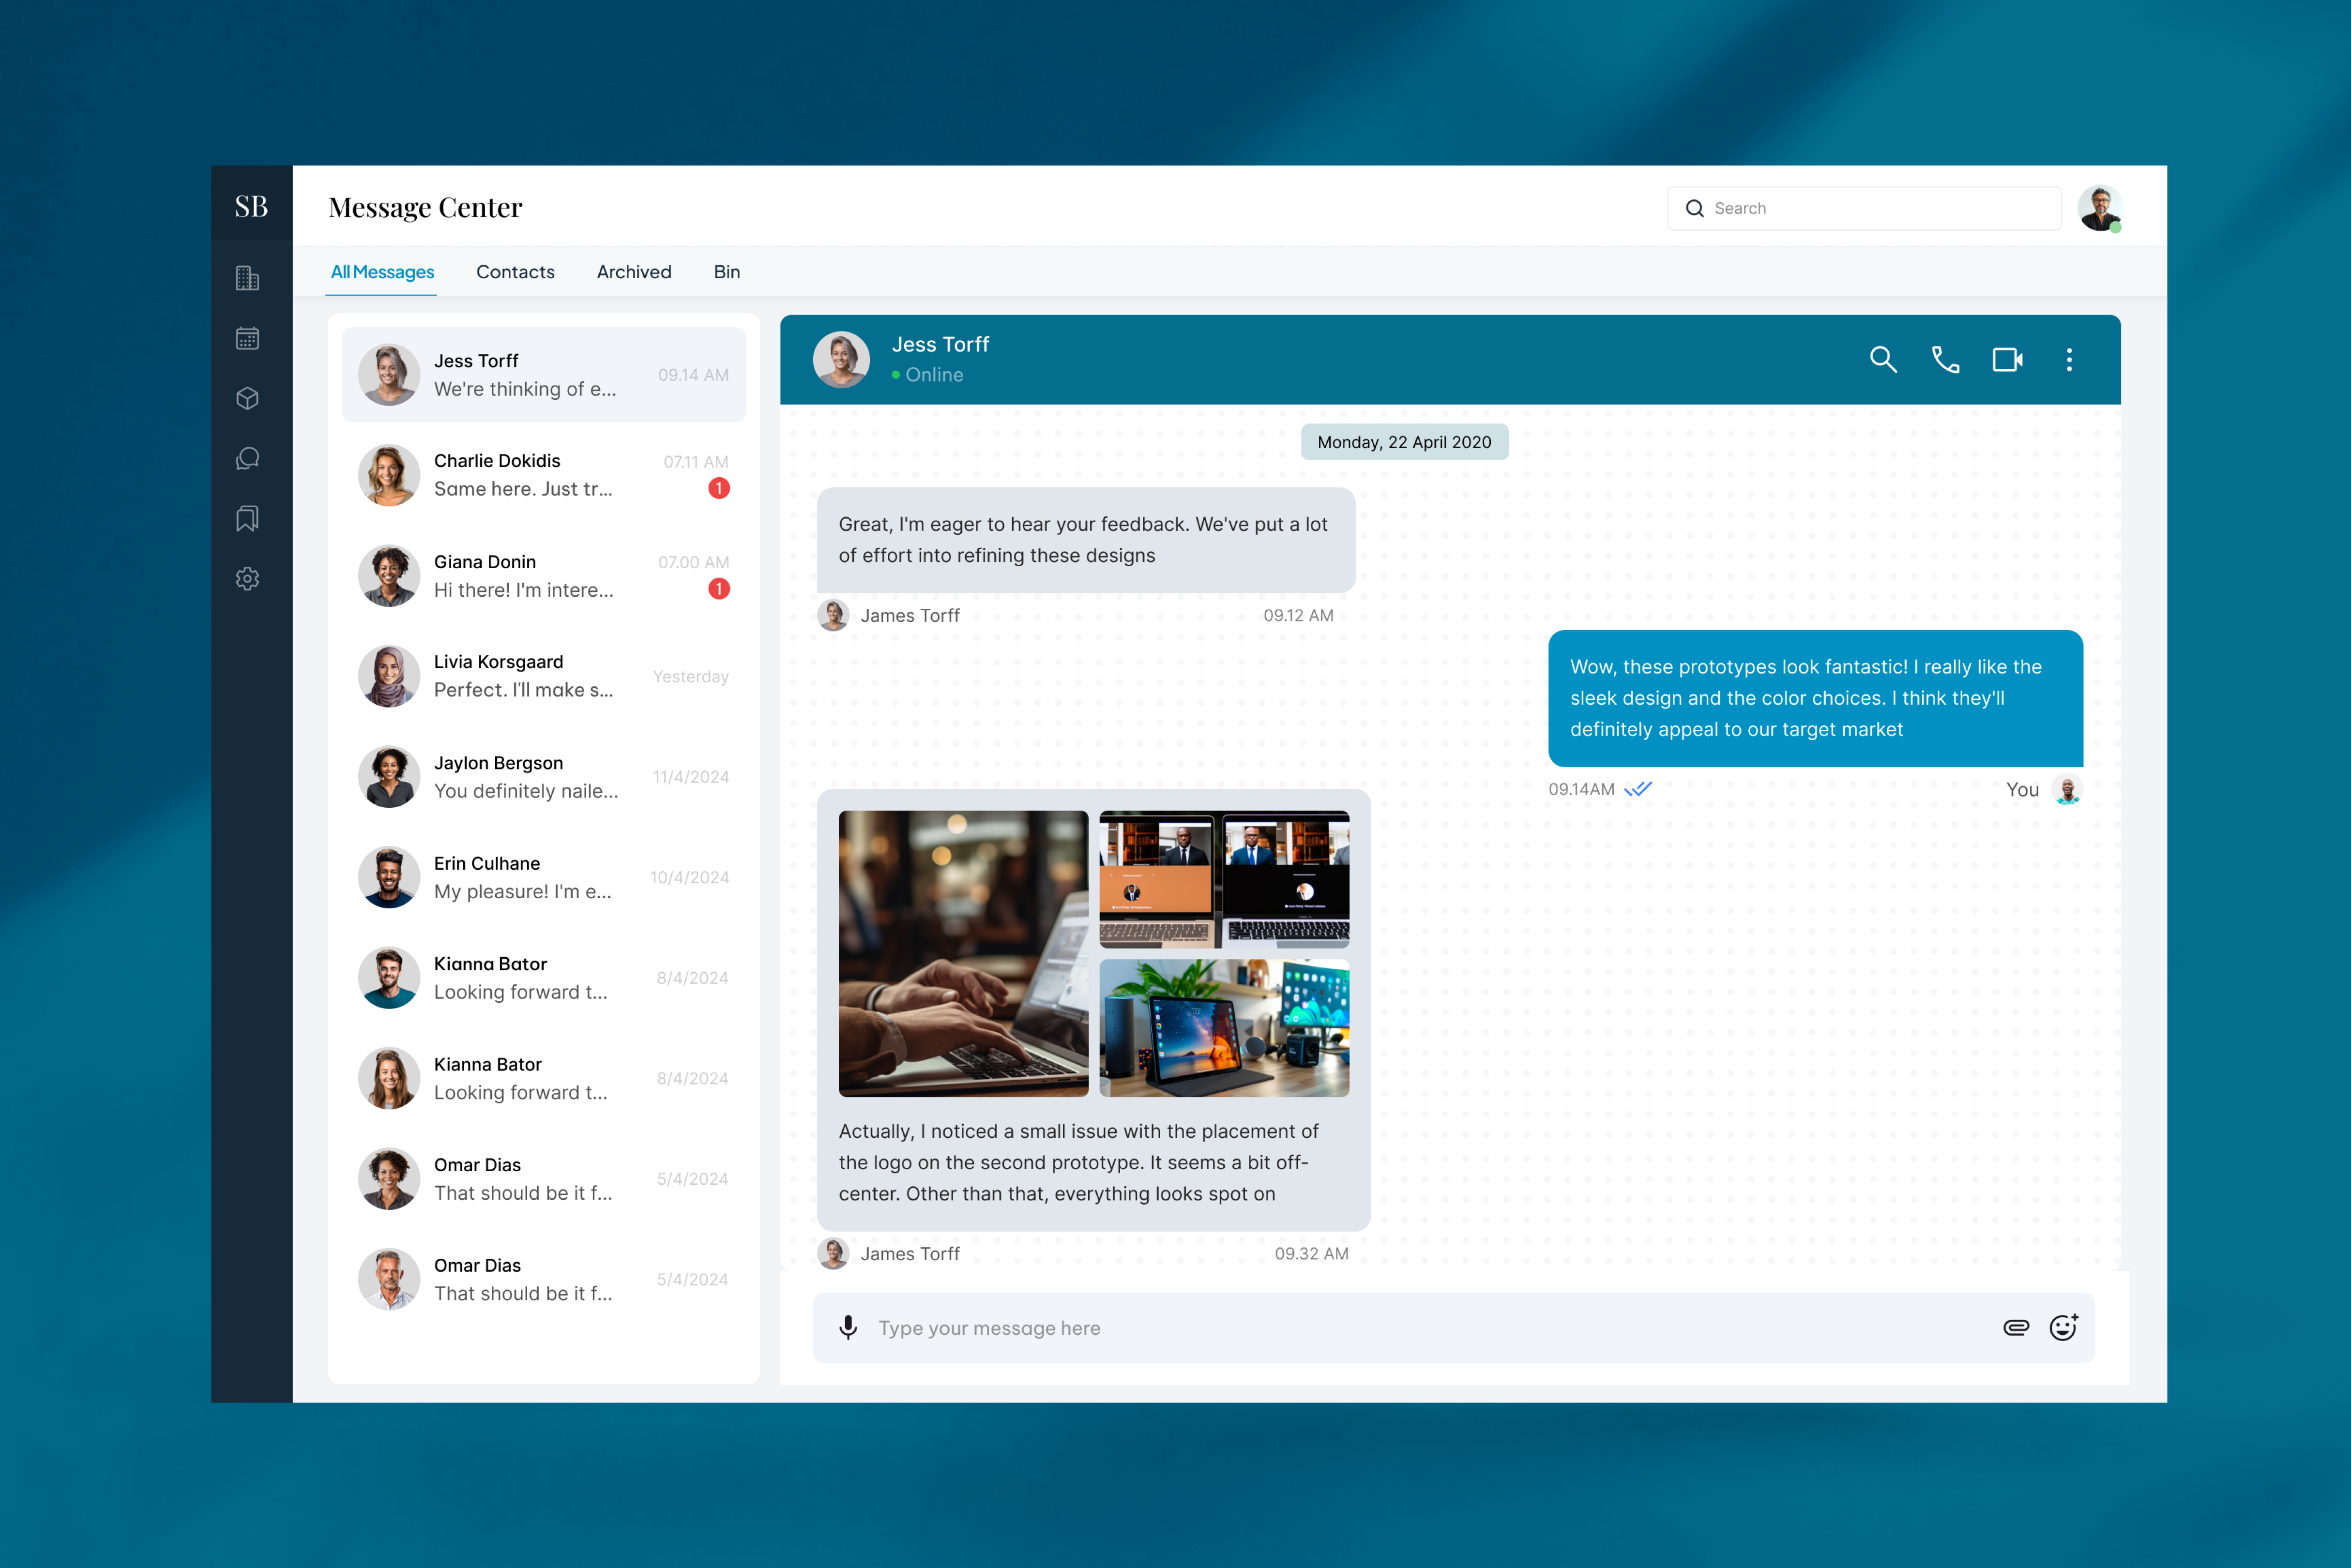The width and height of the screenshot is (2351, 1568).
Task: Search within the Jess Torff conversation
Action: click(x=1883, y=360)
